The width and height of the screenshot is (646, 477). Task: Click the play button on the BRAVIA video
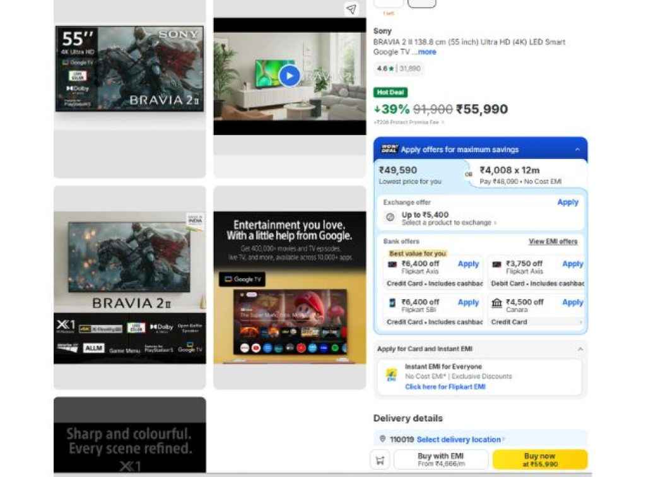pos(289,76)
